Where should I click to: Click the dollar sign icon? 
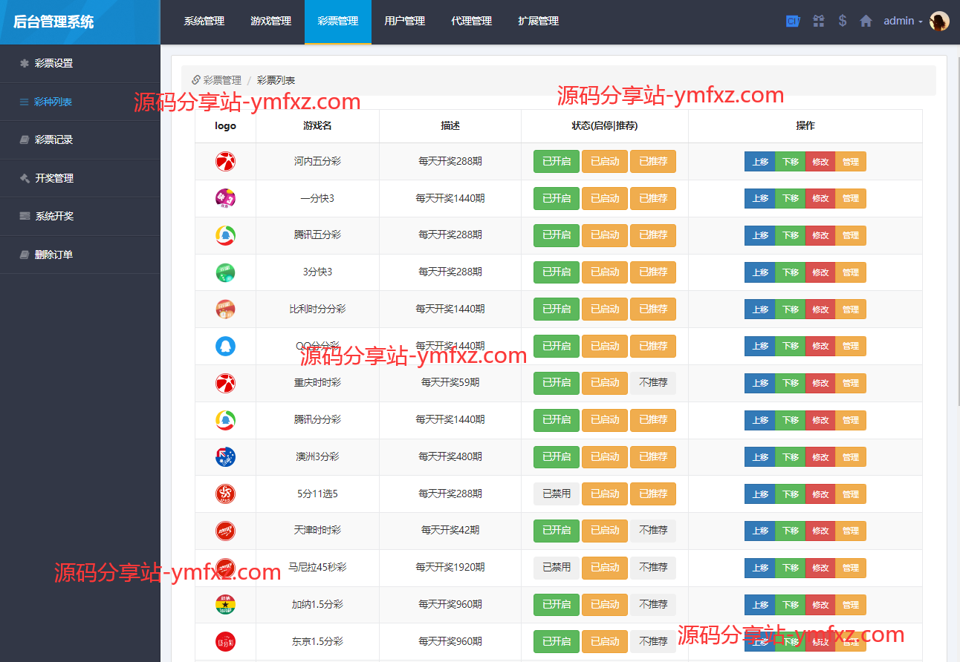pyautogui.click(x=842, y=22)
